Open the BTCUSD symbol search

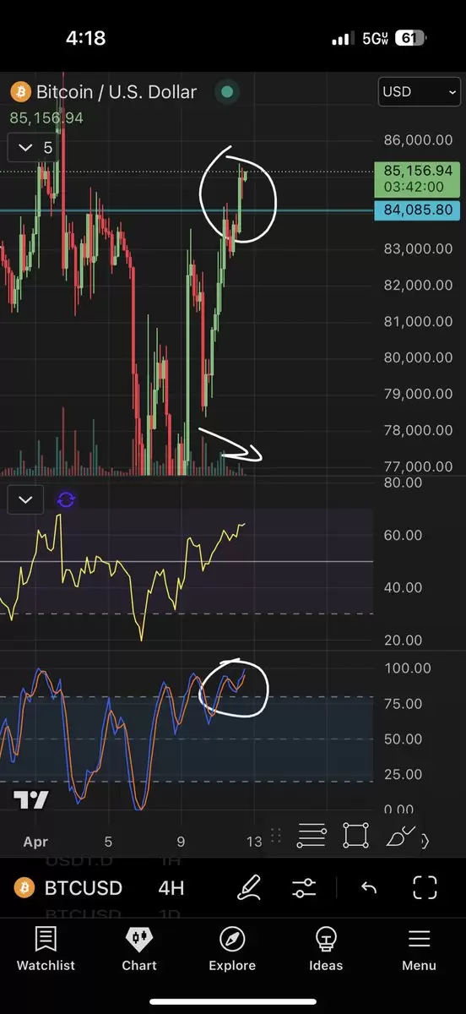pos(84,888)
